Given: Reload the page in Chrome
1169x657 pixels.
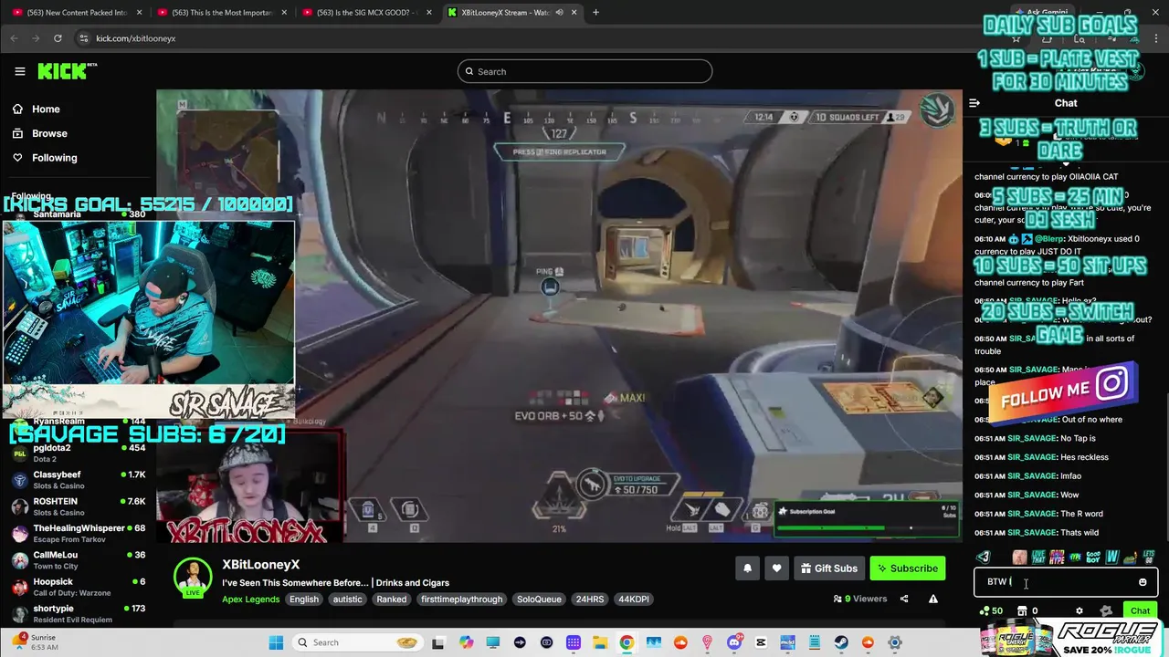Looking at the screenshot, I should click(58, 38).
